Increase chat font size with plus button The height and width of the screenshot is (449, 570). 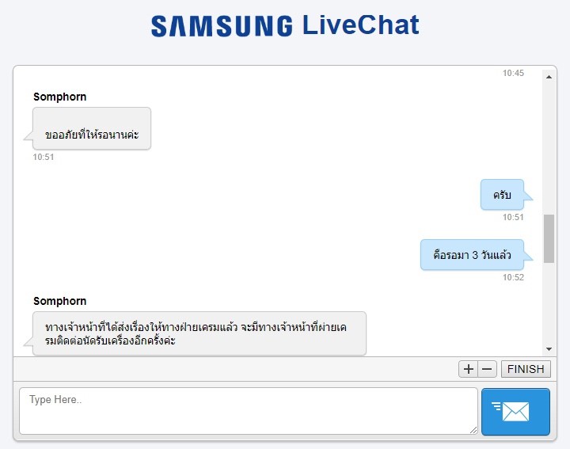[x=468, y=369]
